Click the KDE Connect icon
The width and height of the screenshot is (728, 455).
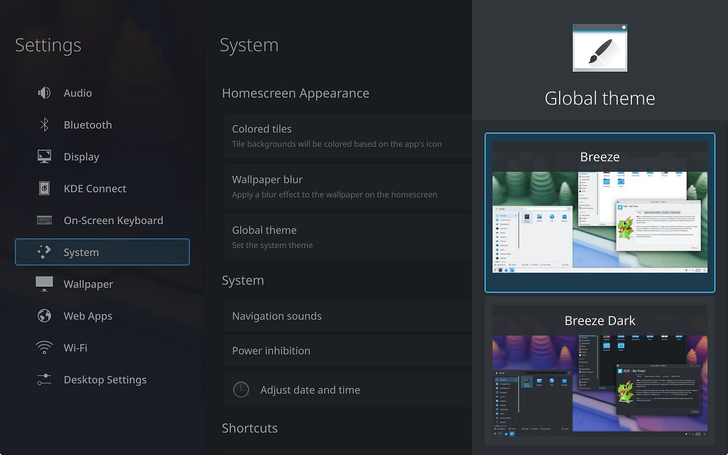pyautogui.click(x=44, y=188)
